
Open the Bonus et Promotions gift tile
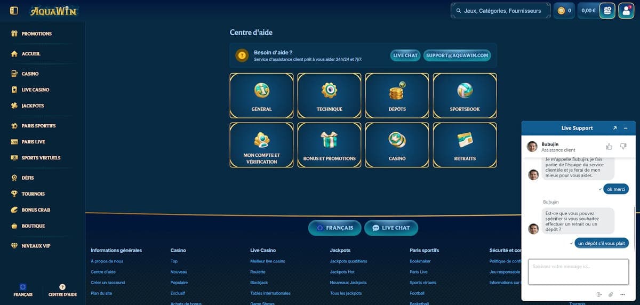(x=329, y=145)
